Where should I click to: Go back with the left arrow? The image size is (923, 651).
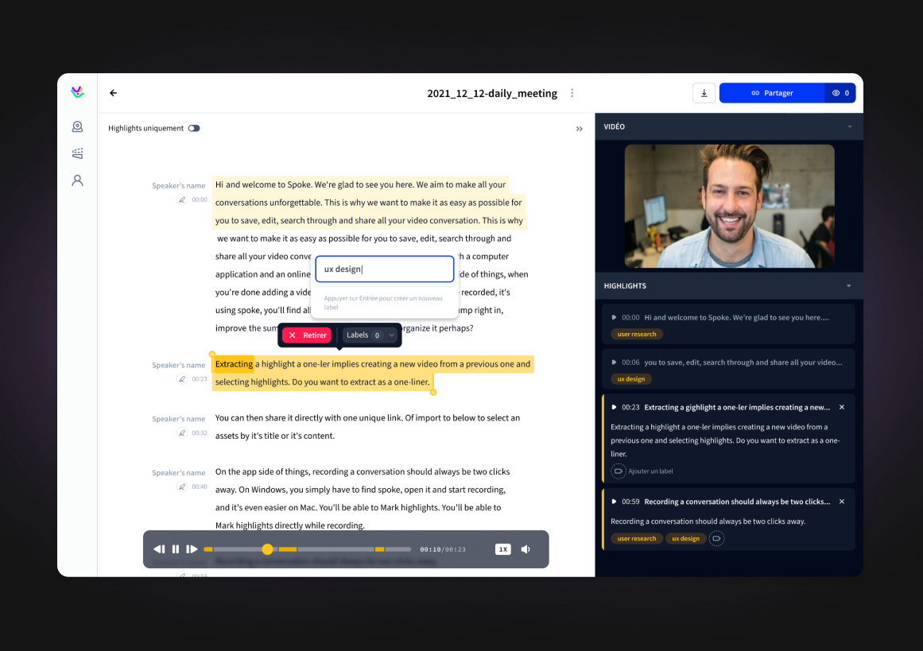tap(113, 93)
